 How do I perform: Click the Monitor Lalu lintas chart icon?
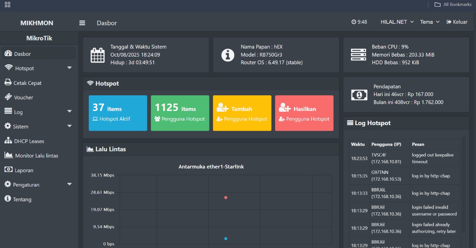pos(9,155)
